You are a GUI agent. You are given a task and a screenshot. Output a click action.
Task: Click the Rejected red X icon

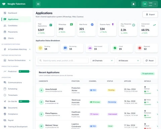[x=140, y=48]
